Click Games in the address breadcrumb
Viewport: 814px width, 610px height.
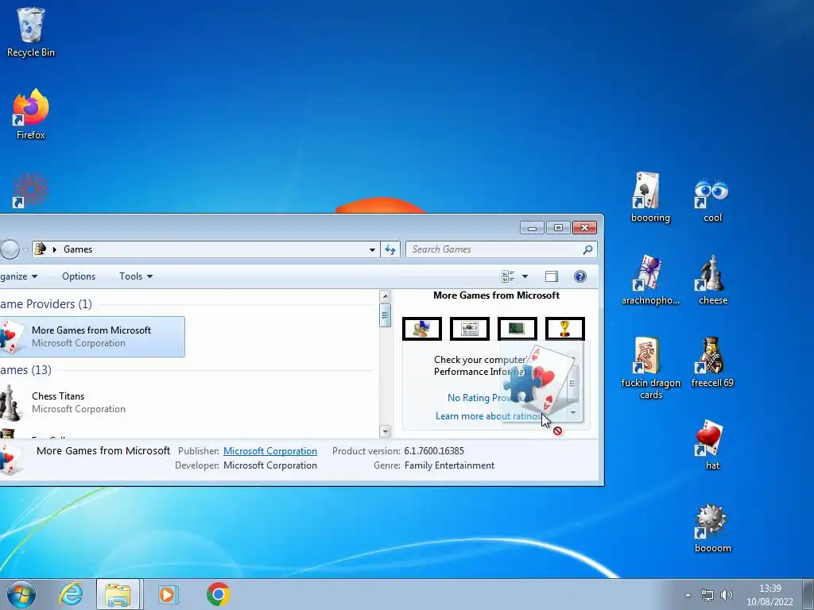[78, 249]
